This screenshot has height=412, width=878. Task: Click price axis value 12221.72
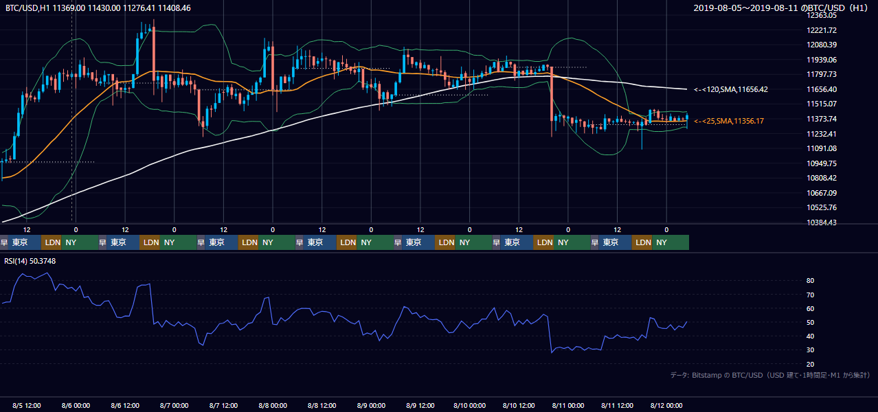click(x=822, y=30)
